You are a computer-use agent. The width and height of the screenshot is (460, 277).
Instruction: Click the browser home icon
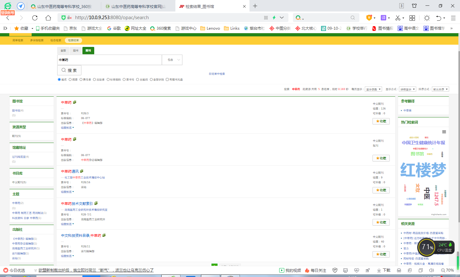tap(48, 18)
